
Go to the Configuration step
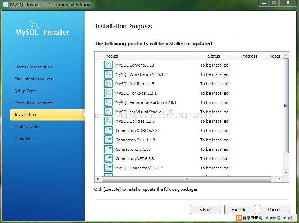[27, 127]
